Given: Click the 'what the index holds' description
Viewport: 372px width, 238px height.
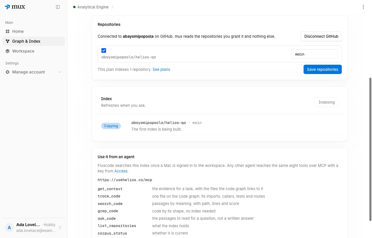Looking at the screenshot, I should coord(171,226).
